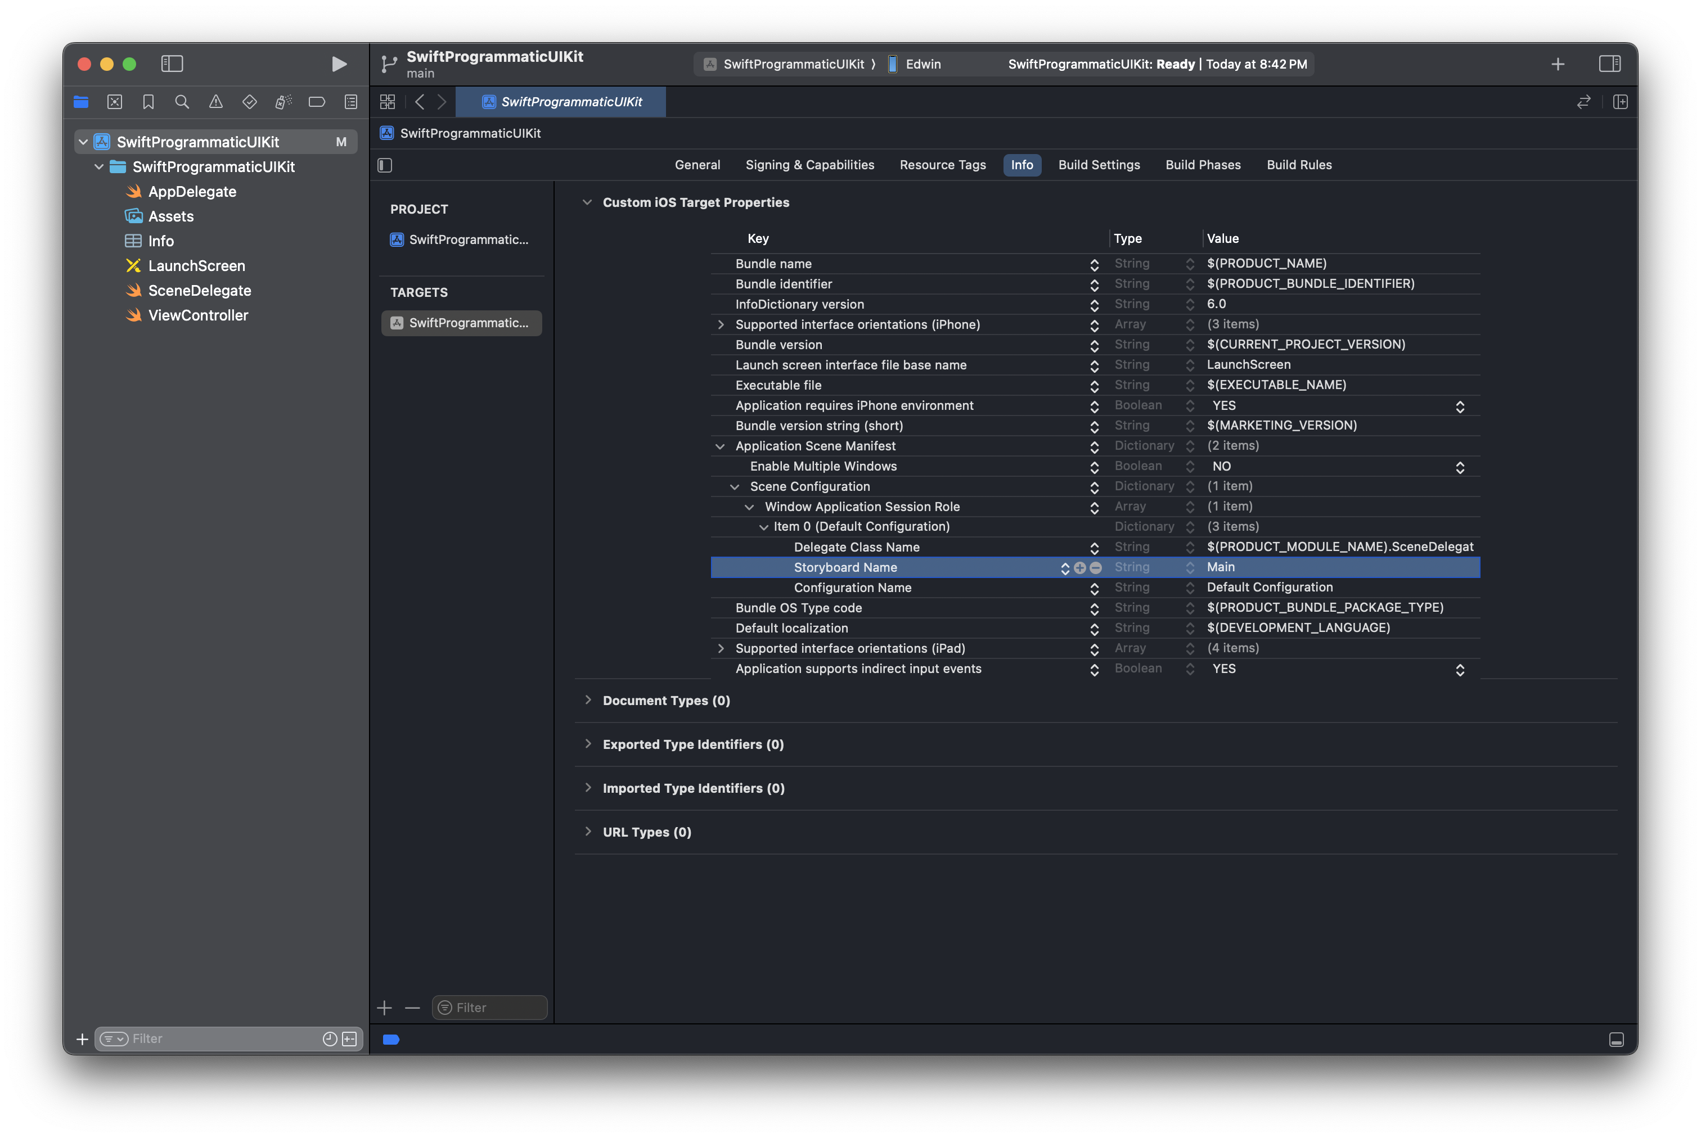Remove Storyboard Name row with minus icon
1701x1138 pixels.
1096,568
